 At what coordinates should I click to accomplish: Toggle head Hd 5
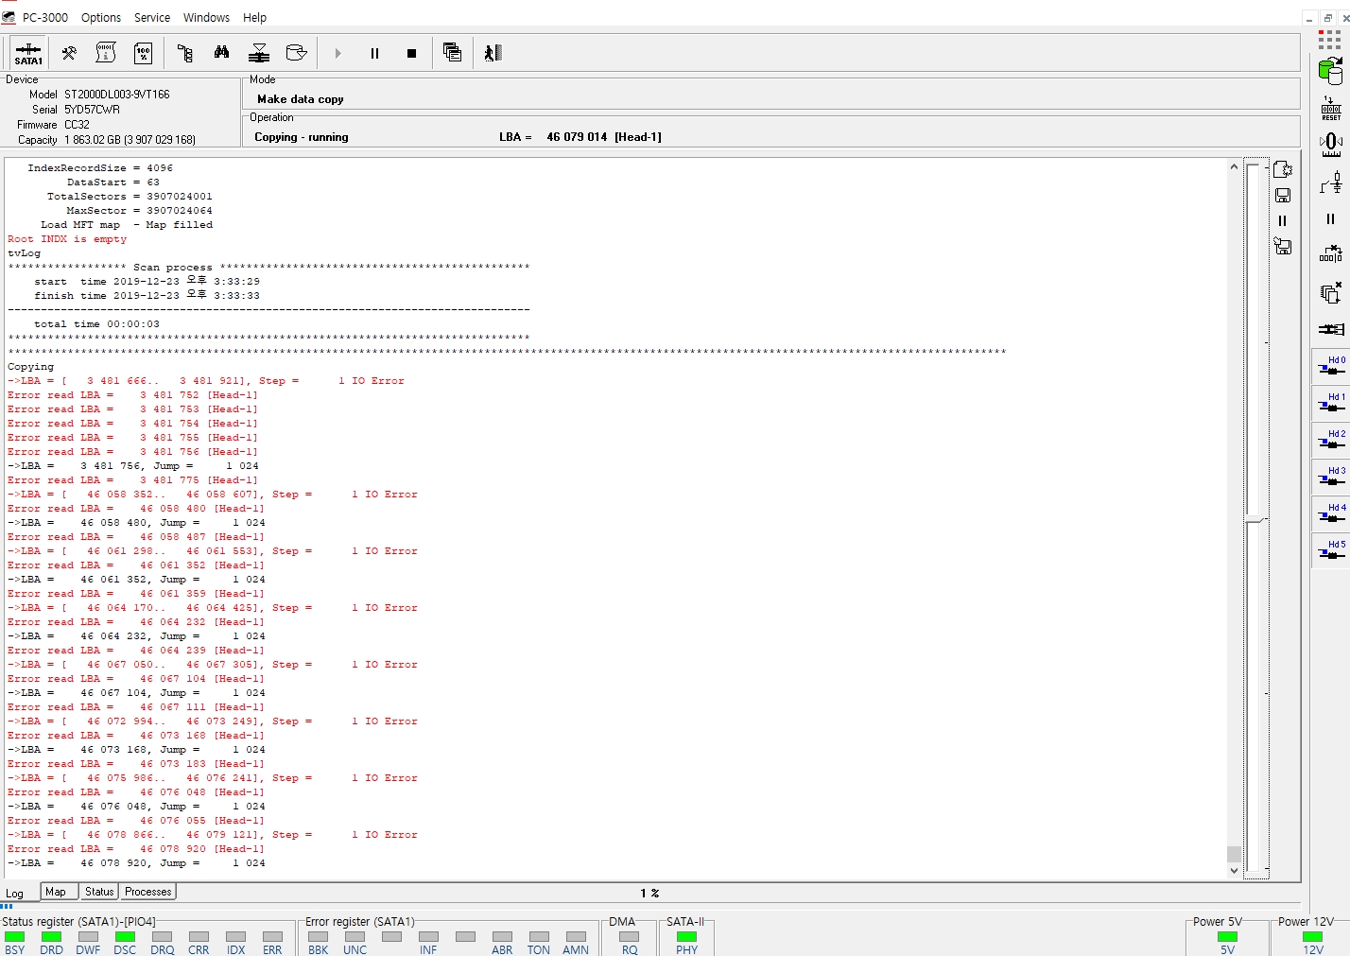[1332, 550]
